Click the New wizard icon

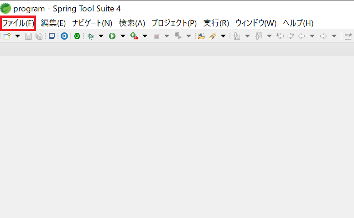pos(7,36)
